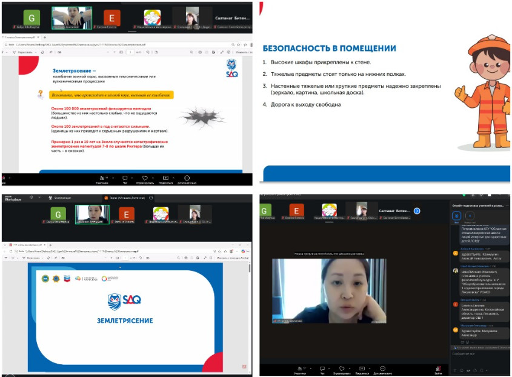Open Участники in the toolbar under the speaker video

point(300,369)
